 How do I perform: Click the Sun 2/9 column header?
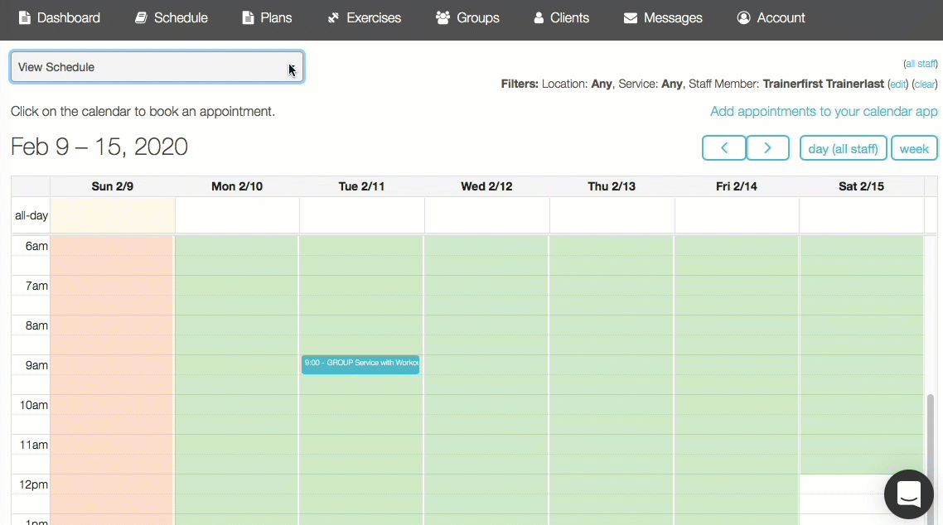click(113, 186)
